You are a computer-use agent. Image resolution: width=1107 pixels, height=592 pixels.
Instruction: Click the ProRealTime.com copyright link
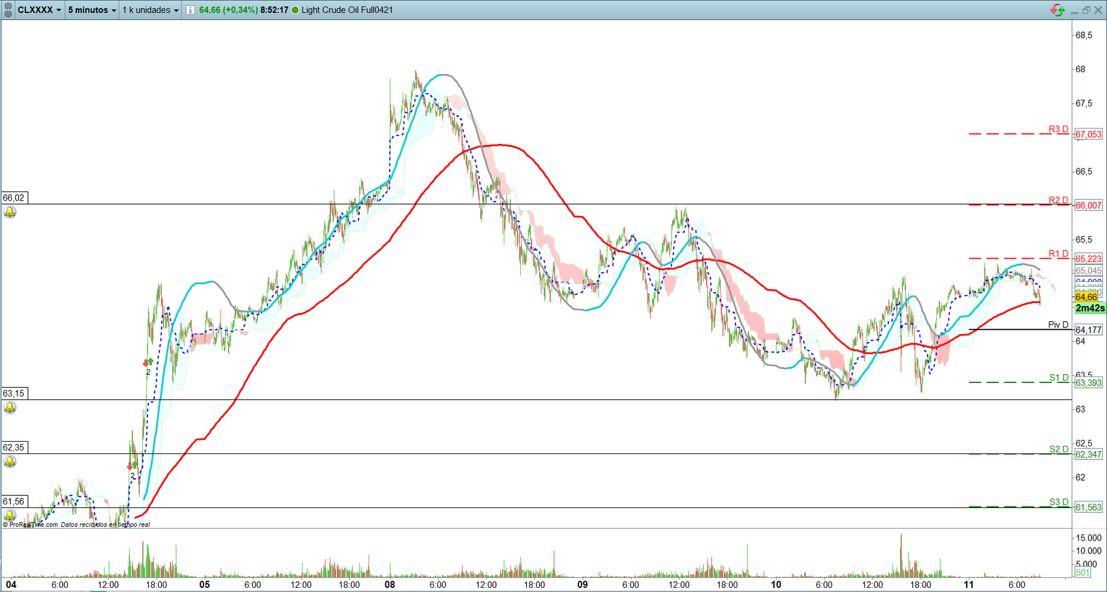point(30,525)
